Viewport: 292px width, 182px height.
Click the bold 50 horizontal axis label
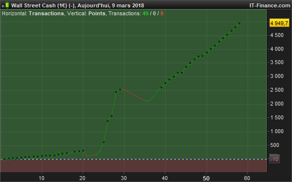pos(206,178)
